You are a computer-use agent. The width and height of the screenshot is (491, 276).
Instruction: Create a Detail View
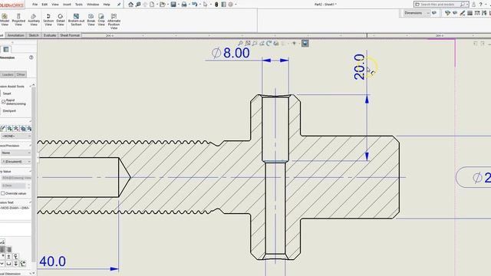point(61,19)
